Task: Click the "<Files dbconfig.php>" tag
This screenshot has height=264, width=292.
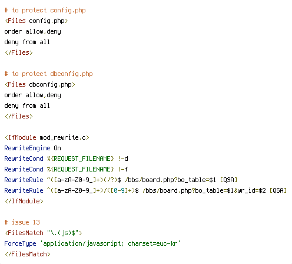Action: [x=40, y=84]
